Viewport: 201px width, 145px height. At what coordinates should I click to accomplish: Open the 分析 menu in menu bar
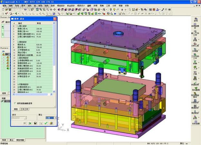coord(114,6)
